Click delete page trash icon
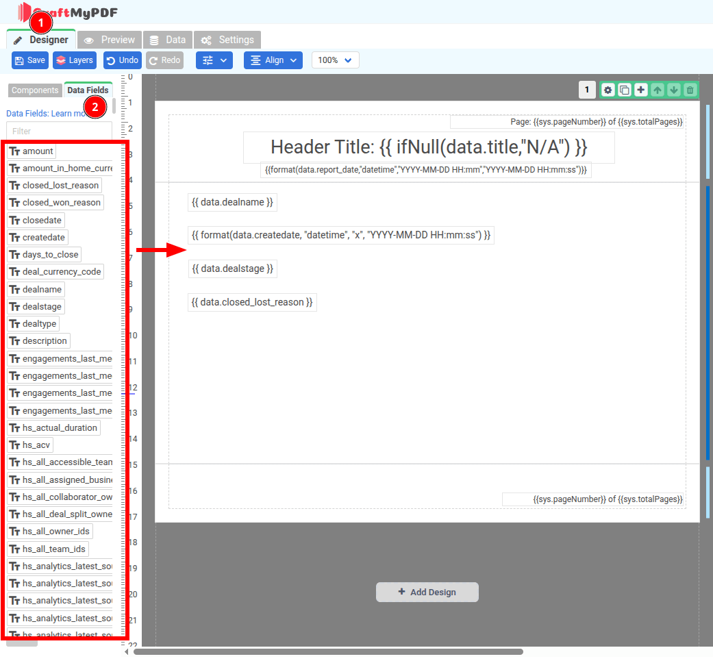Image resolution: width=713 pixels, height=661 pixels. (690, 90)
